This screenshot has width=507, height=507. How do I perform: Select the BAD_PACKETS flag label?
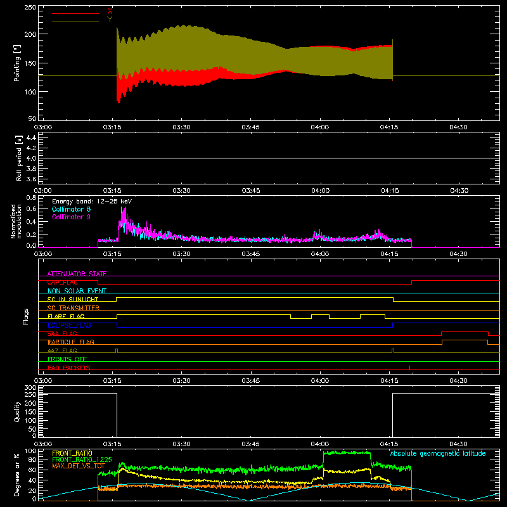click(x=69, y=368)
